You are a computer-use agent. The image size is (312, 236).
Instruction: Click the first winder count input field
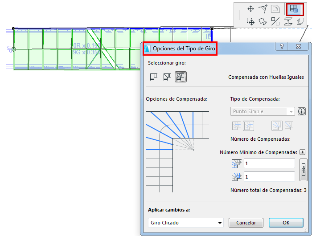point(269,163)
